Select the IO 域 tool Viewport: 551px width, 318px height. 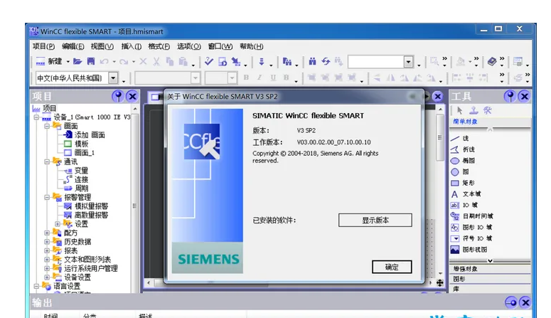[464, 205]
